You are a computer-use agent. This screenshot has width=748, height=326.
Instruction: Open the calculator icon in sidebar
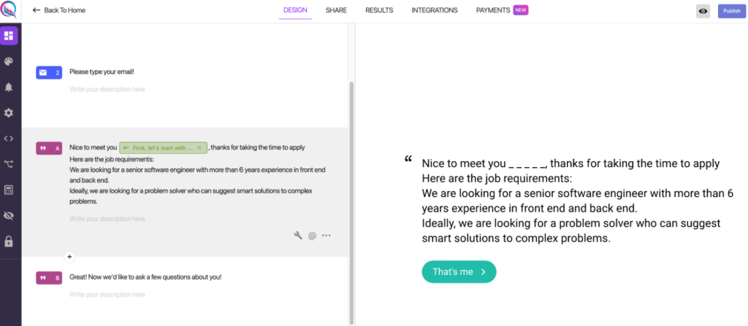tap(9, 190)
